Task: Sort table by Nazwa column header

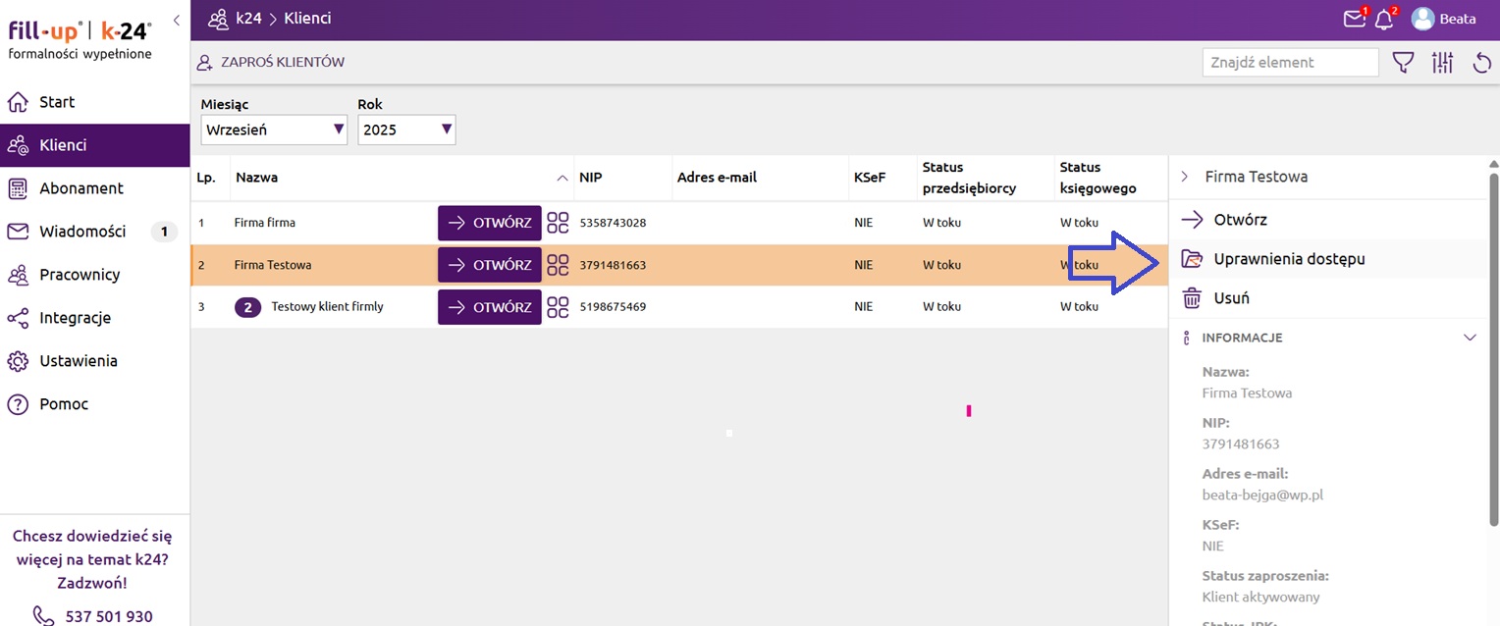Action: [x=257, y=178]
